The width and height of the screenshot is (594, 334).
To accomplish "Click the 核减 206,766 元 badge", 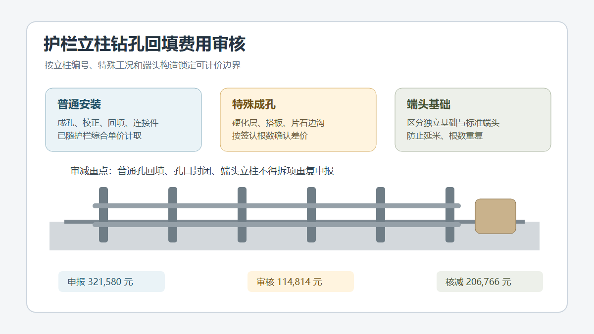I will 490,282.
